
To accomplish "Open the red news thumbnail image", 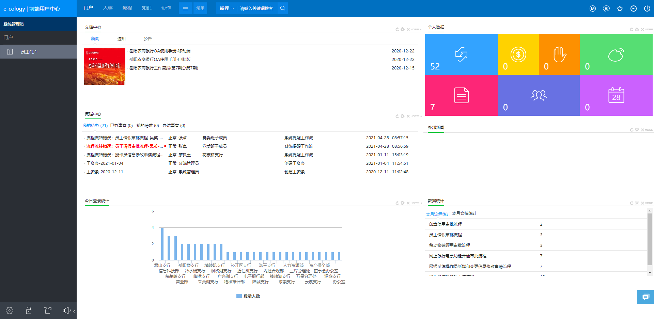I will point(105,66).
